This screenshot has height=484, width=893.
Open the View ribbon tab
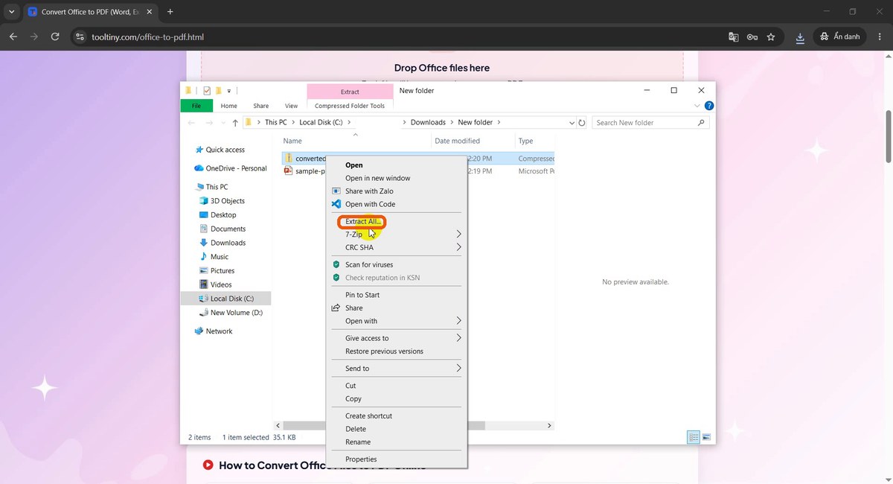coord(291,106)
